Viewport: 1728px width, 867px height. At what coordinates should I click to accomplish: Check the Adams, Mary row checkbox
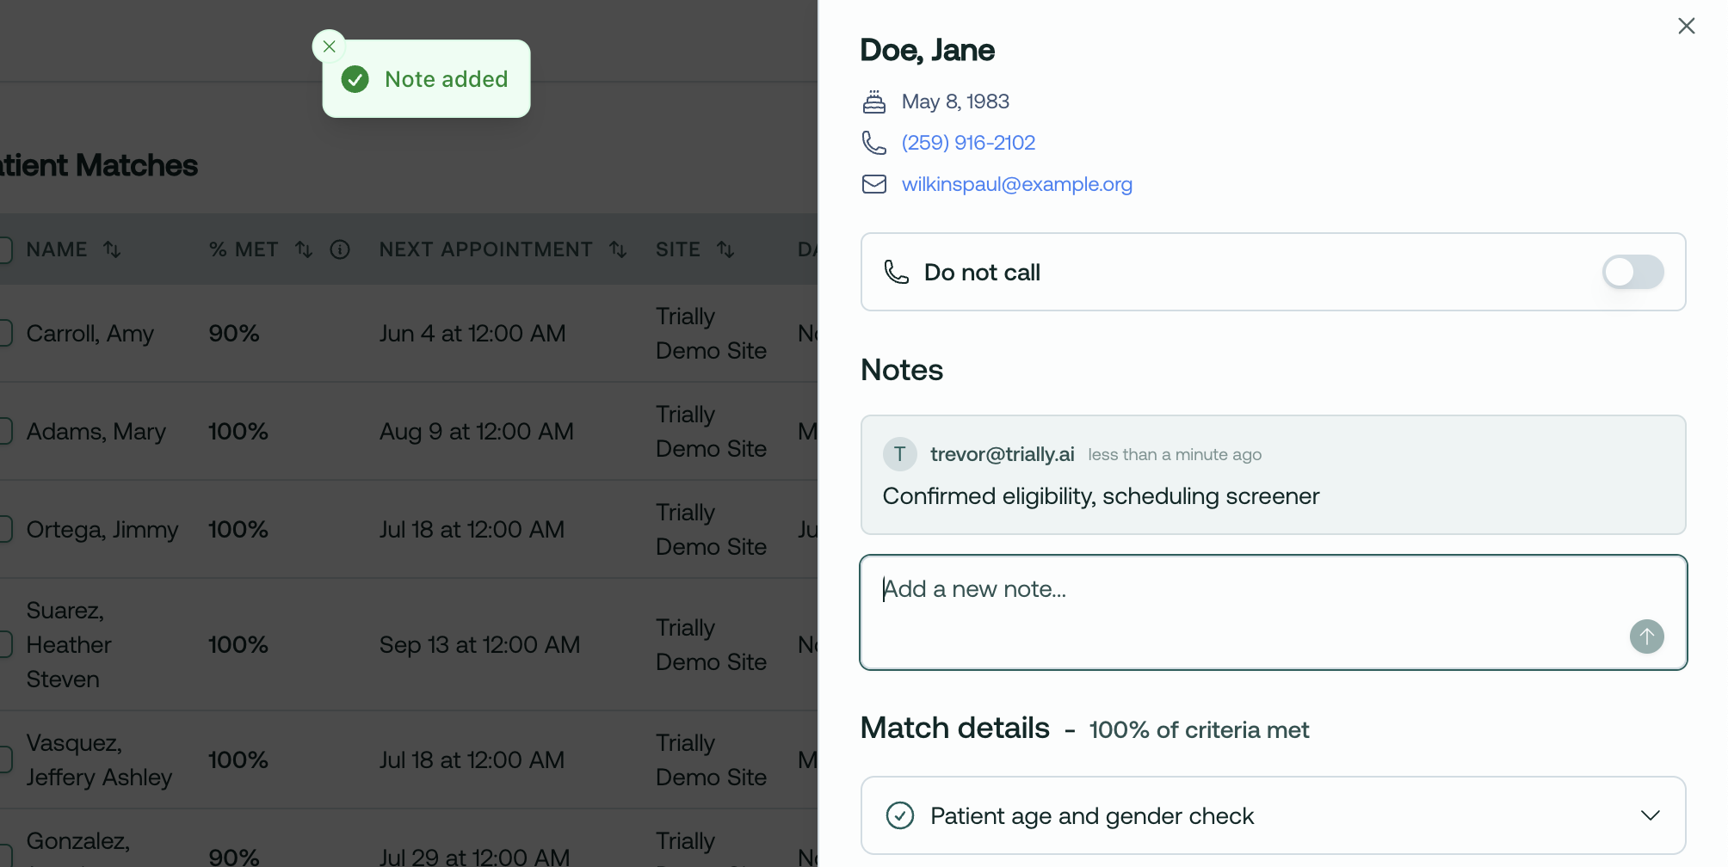pyautogui.click(x=5, y=431)
